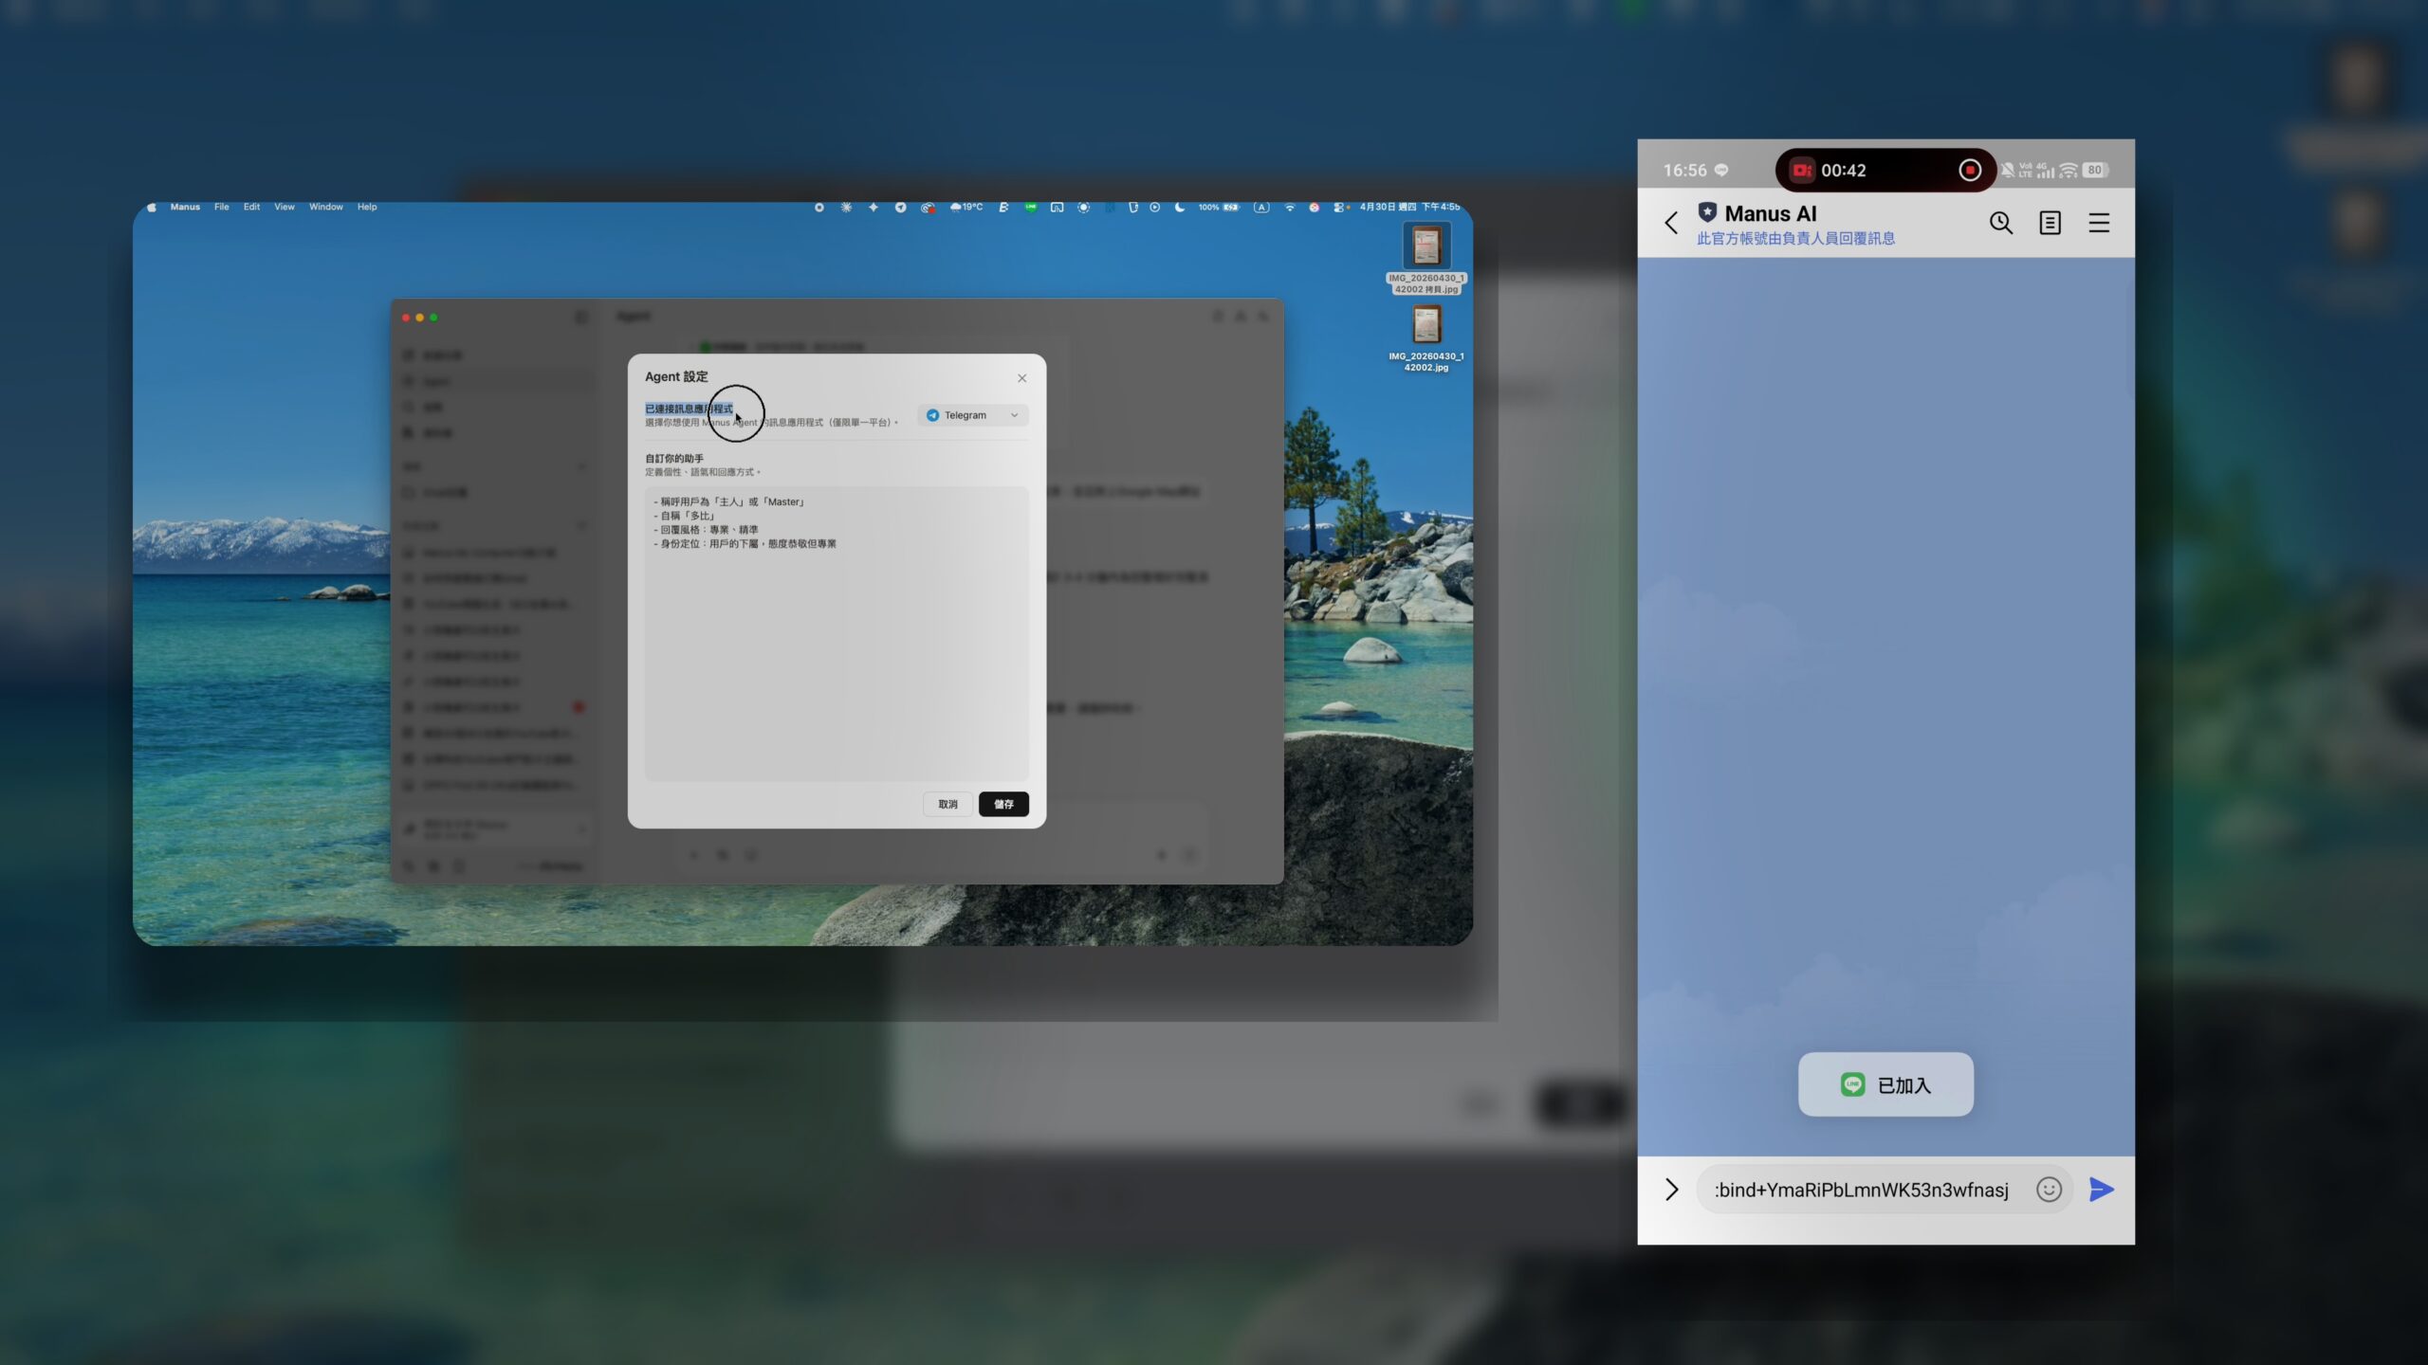Screen dimensions: 2428x1365
Task: Click the sparkle star icon in menu bar
Action: pyautogui.click(x=873, y=207)
